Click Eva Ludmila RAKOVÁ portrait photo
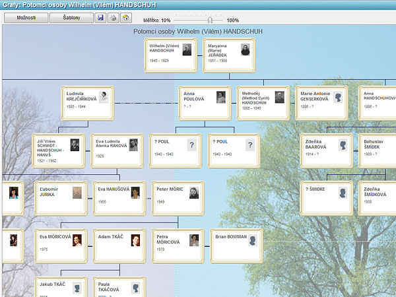 [133, 145]
